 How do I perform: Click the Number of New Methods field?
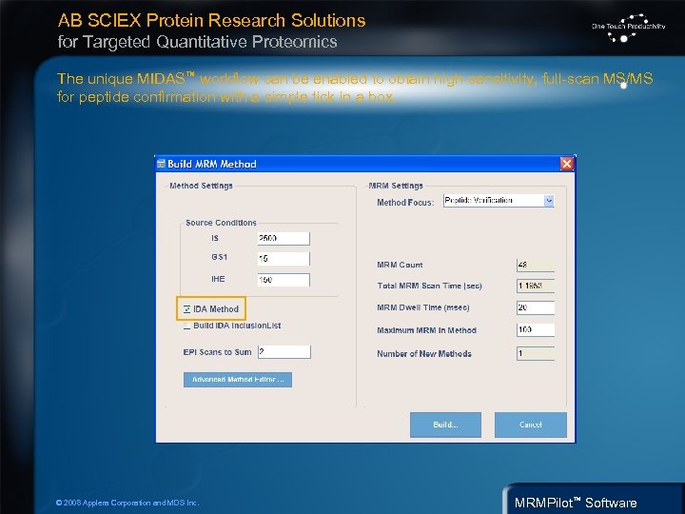[x=535, y=353]
